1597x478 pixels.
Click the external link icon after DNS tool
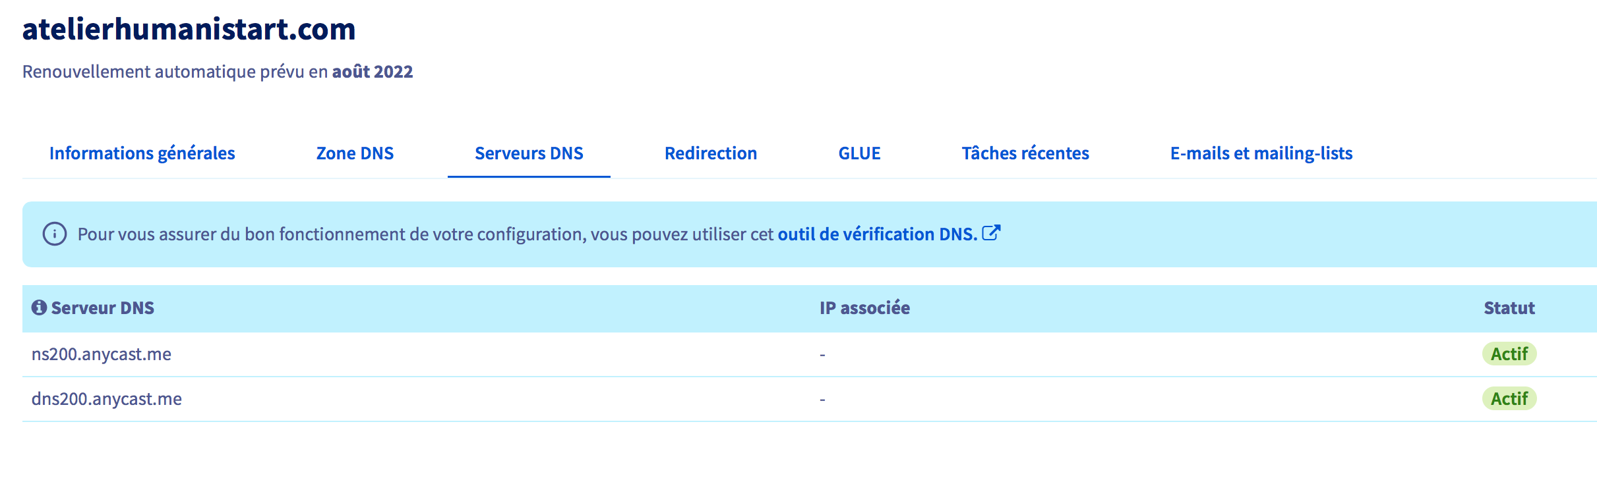[991, 233]
